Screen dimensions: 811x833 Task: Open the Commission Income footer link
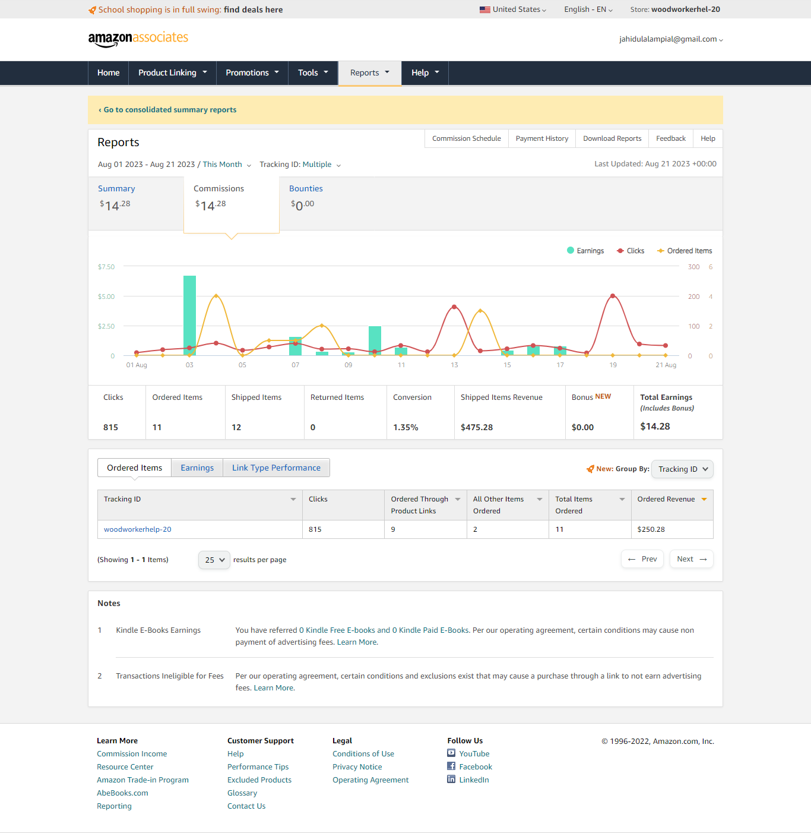coord(132,754)
